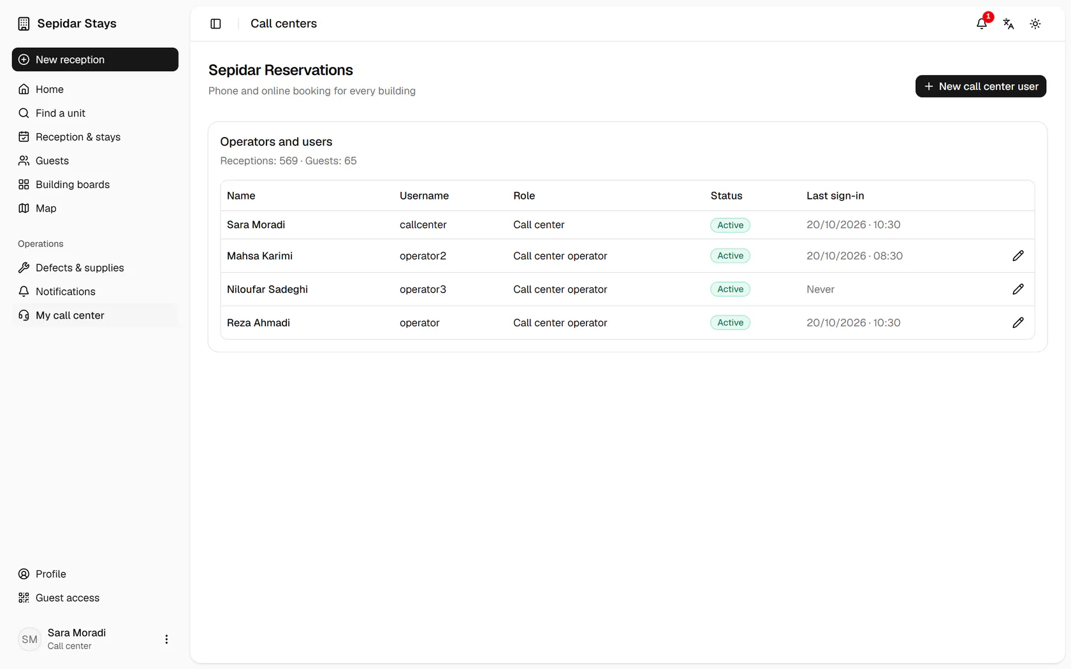Viewport: 1071px width, 669px height.
Task: Toggle the sidebar panel icon
Action: (x=215, y=24)
